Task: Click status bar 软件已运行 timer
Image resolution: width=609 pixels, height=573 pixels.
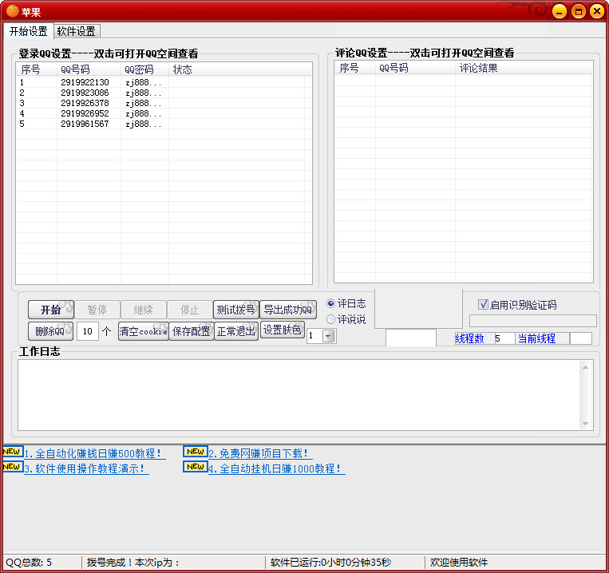Action: [x=330, y=562]
